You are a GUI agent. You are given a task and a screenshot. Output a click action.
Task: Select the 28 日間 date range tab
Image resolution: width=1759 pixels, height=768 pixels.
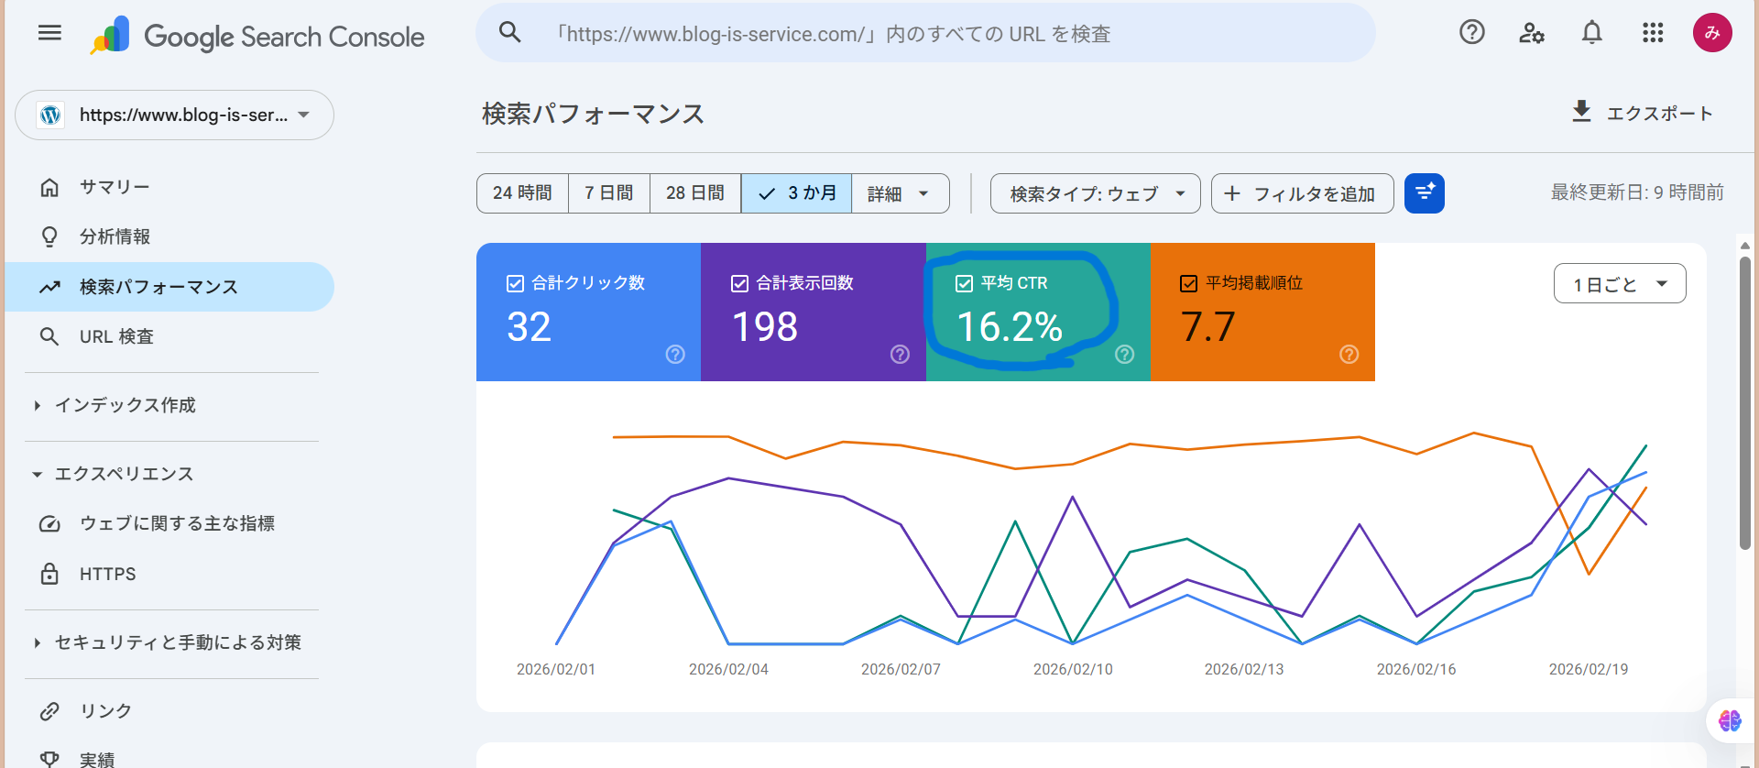[x=694, y=193]
